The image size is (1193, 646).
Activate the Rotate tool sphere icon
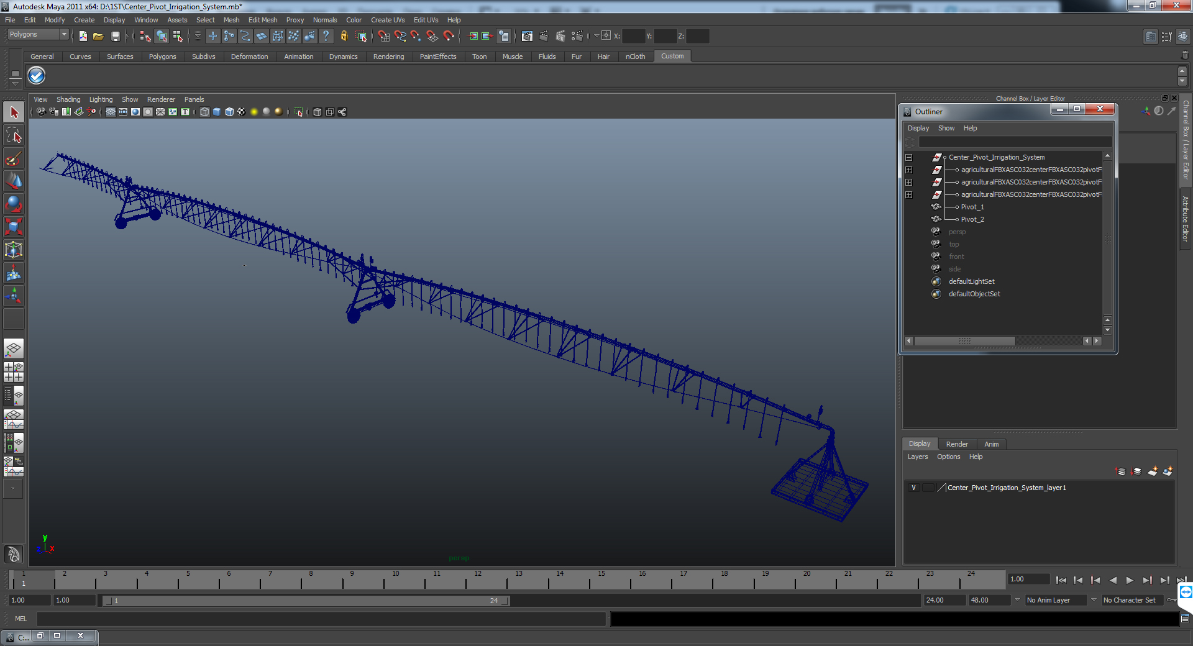tap(14, 204)
